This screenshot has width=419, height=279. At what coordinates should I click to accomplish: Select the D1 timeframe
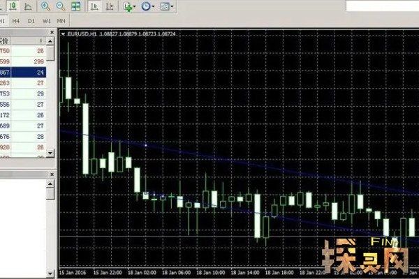coord(31,21)
